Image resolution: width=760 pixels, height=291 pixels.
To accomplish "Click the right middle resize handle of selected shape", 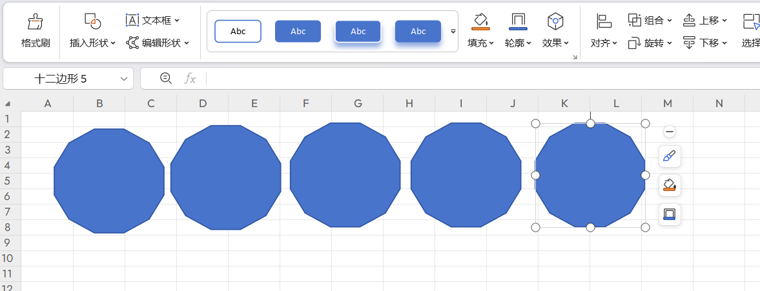I will click(x=645, y=176).
